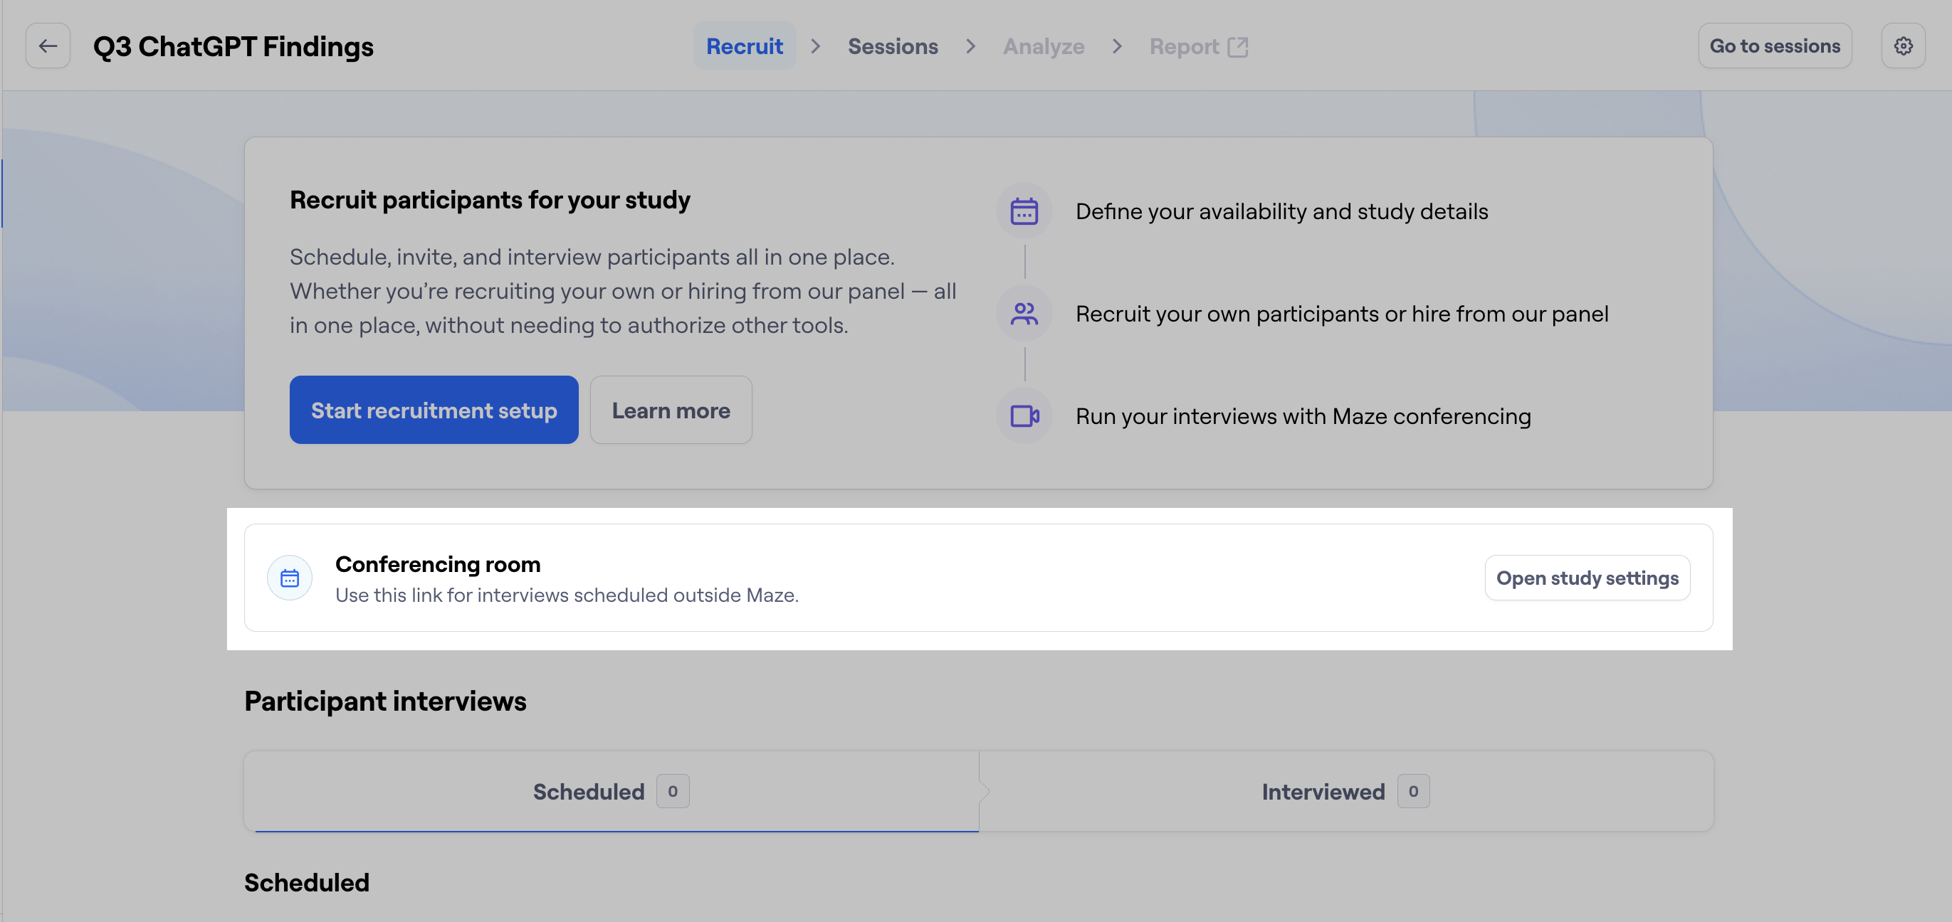
Task: Open the settings gear icon
Action: (x=1903, y=46)
